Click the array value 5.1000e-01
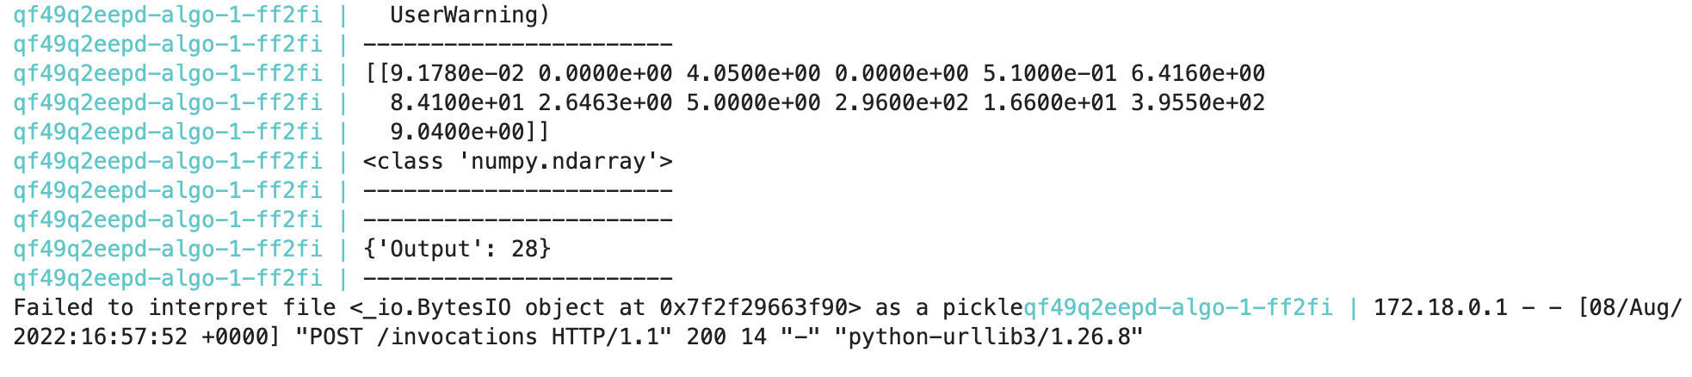Image resolution: width=1692 pixels, height=377 pixels. (1049, 73)
